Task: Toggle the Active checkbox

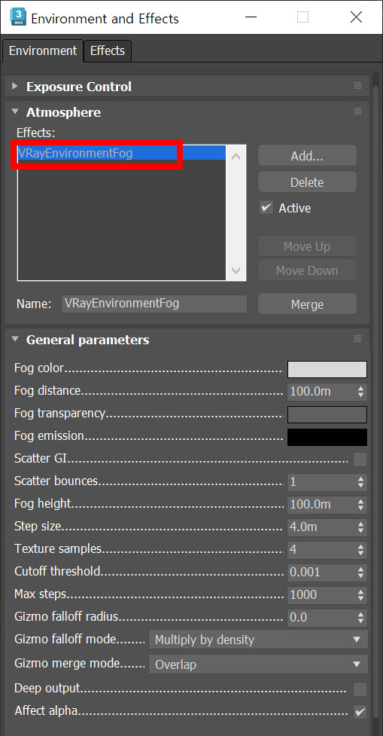Action: 266,207
